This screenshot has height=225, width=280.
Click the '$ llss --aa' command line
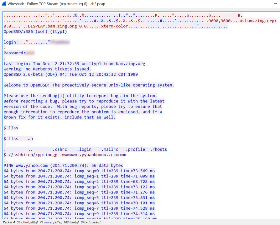point(18,138)
